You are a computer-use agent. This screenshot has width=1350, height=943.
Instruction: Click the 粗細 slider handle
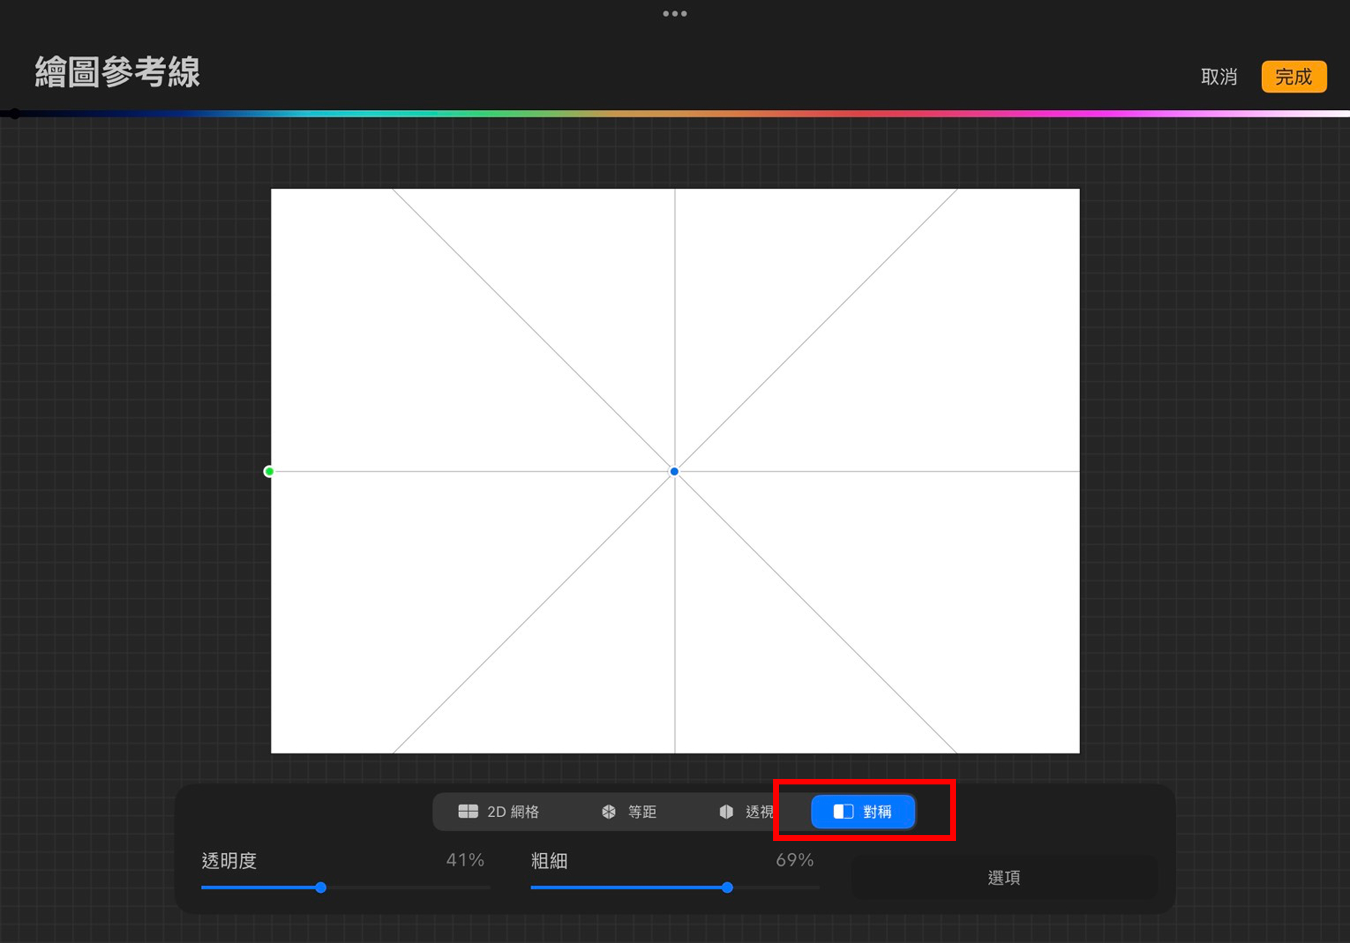pos(727,888)
